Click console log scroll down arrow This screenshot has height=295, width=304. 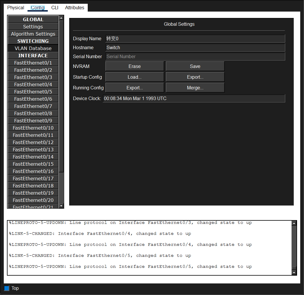pos(294,272)
